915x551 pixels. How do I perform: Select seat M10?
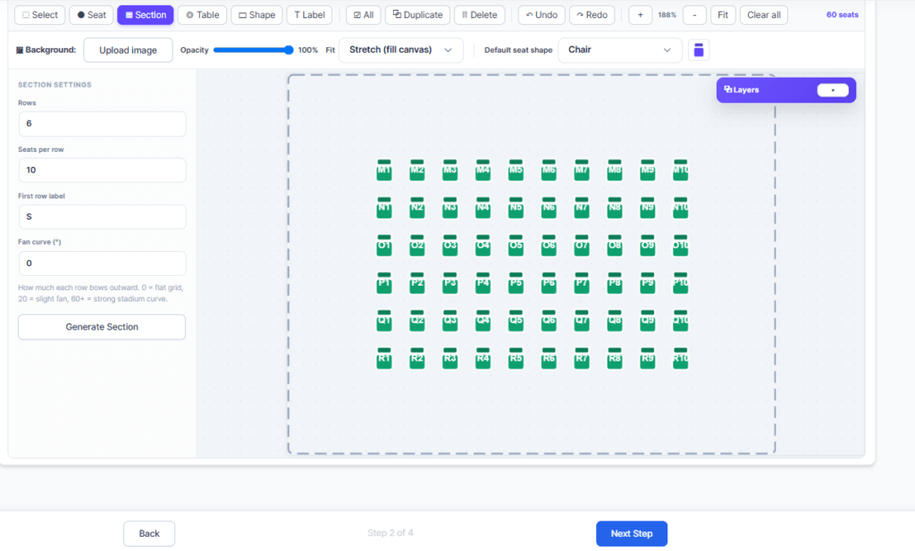[x=680, y=171]
